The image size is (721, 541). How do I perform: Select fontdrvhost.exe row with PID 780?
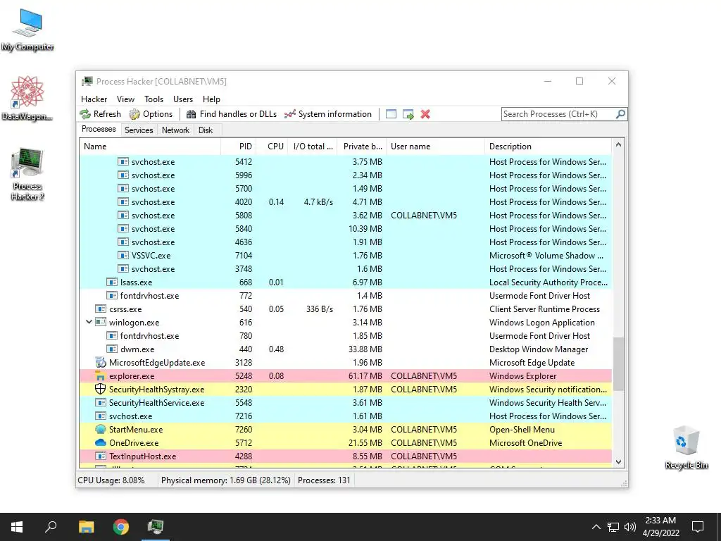(345, 336)
